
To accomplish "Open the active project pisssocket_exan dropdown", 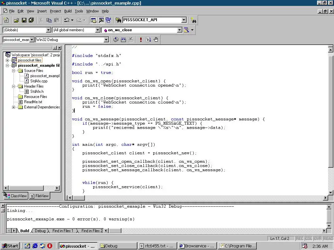I will point(32,40).
